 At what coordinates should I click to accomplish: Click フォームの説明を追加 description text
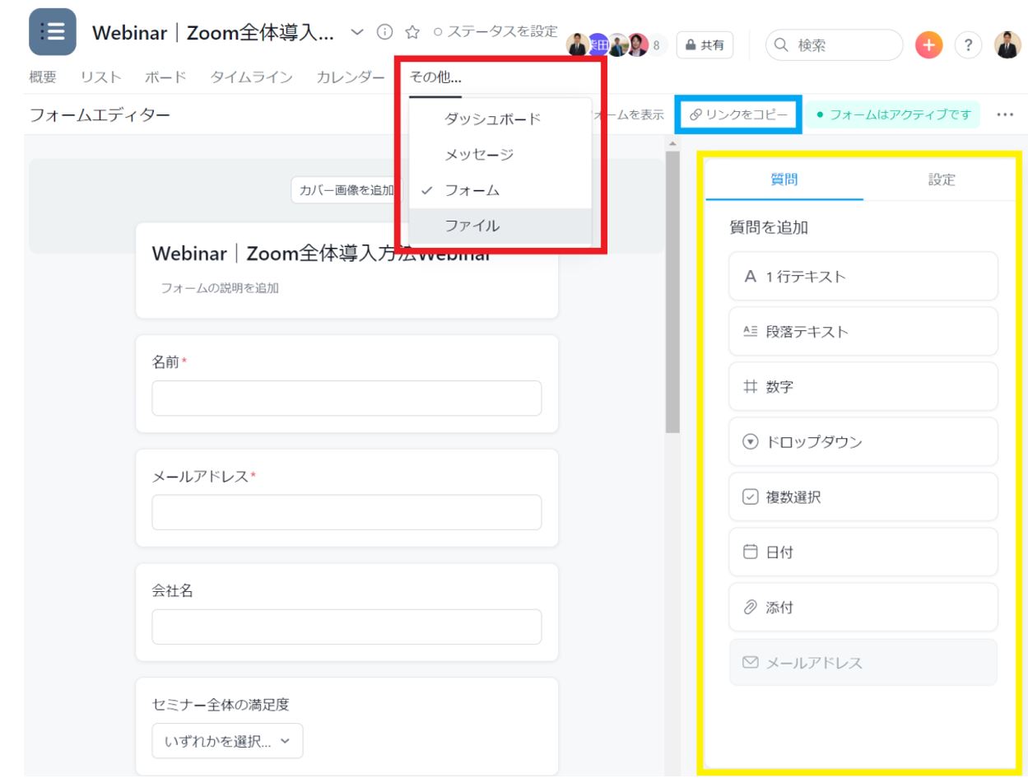[x=220, y=288]
